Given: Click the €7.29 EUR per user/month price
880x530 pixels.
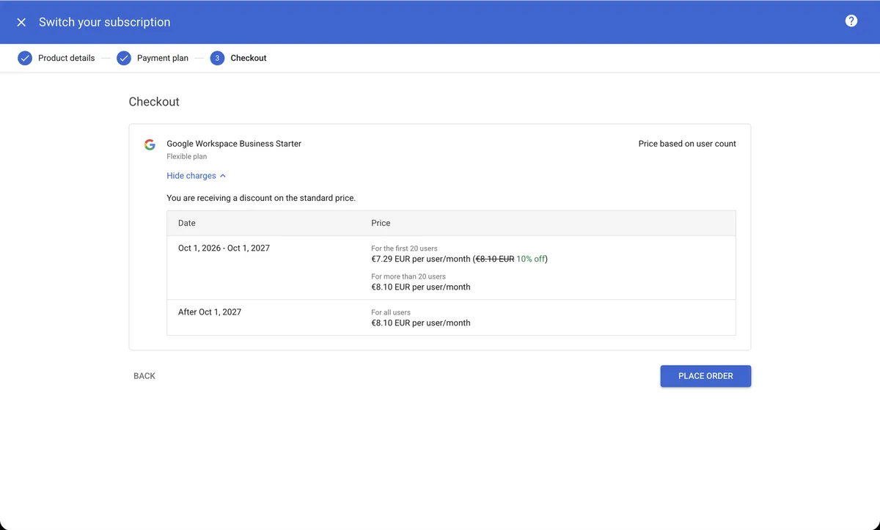Looking at the screenshot, I should [x=421, y=259].
